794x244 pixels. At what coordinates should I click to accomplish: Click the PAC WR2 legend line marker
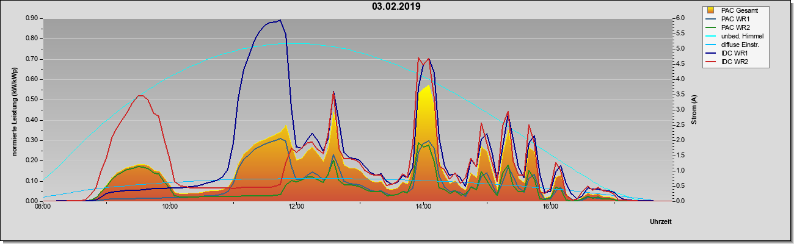[x=711, y=27]
